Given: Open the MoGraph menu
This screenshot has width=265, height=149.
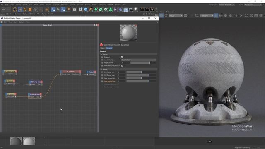Looking at the screenshot, I should point(56,5).
